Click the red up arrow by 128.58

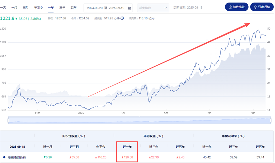[x=123, y=157]
